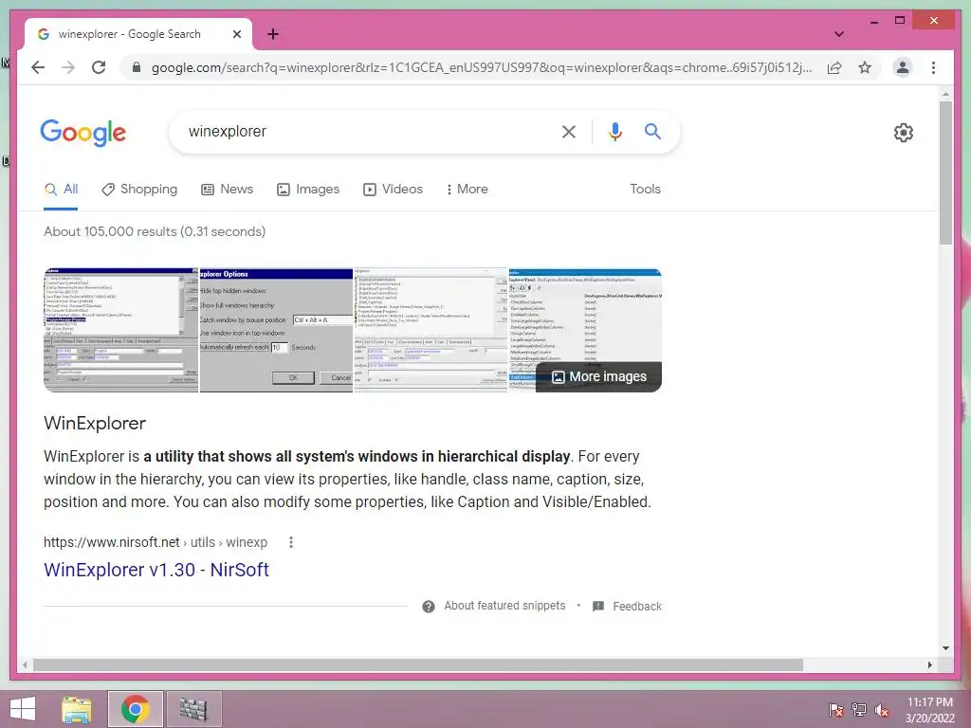
Task: Click the scroll up arrow
Action: (945, 94)
